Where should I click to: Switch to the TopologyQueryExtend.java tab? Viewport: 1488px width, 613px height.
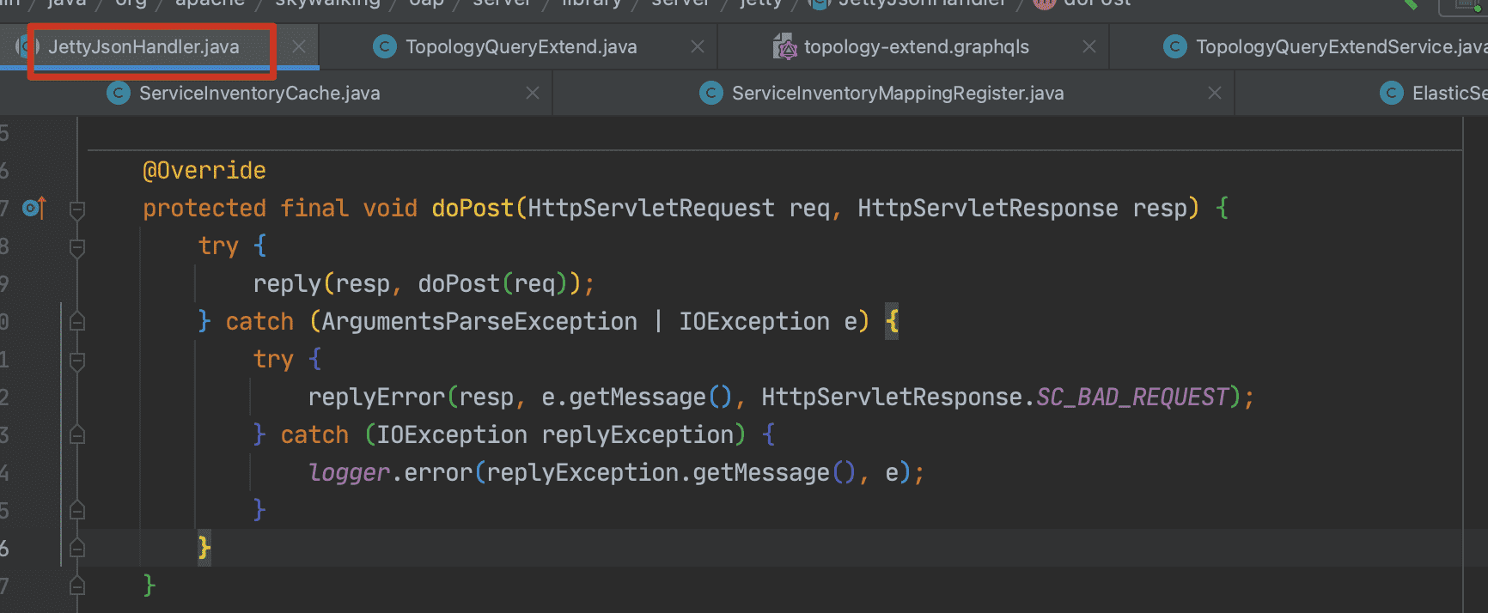521,47
